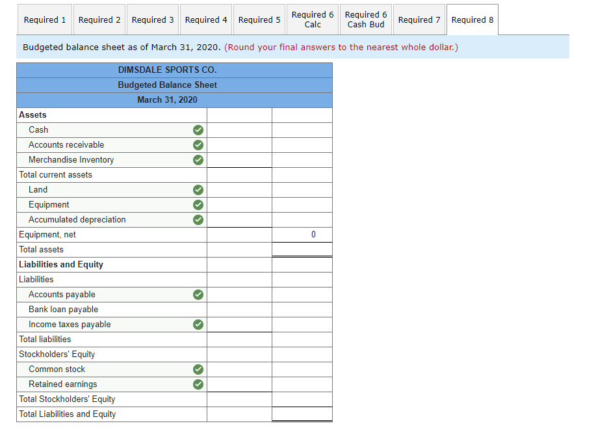The width and height of the screenshot is (609, 428).
Task: Click the Cash amount input cell
Action: [239, 130]
